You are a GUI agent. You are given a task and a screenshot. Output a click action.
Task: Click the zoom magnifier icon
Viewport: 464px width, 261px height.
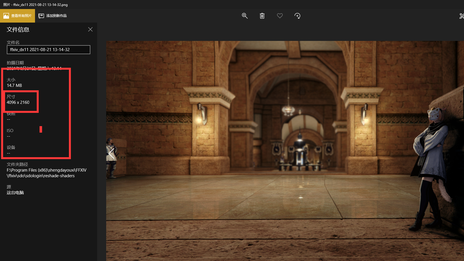pyautogui.click(x=245, y=16)
